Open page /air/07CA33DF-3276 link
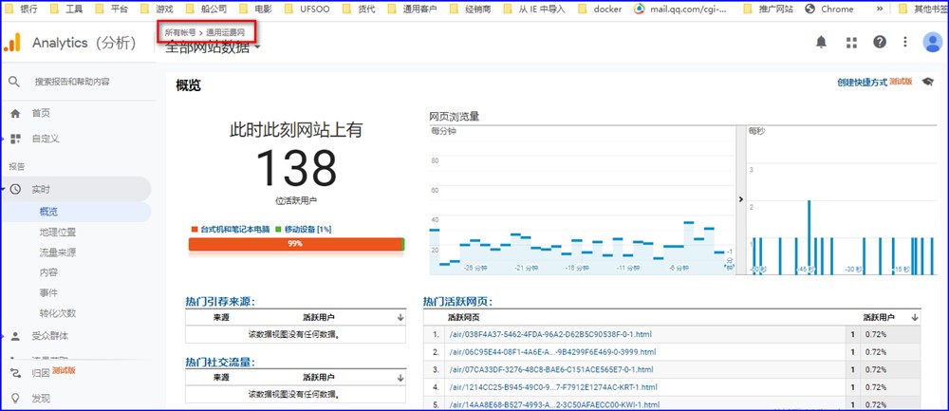This screenshot has height=411, width=949. pyautogui.click(x=550, y=369)
